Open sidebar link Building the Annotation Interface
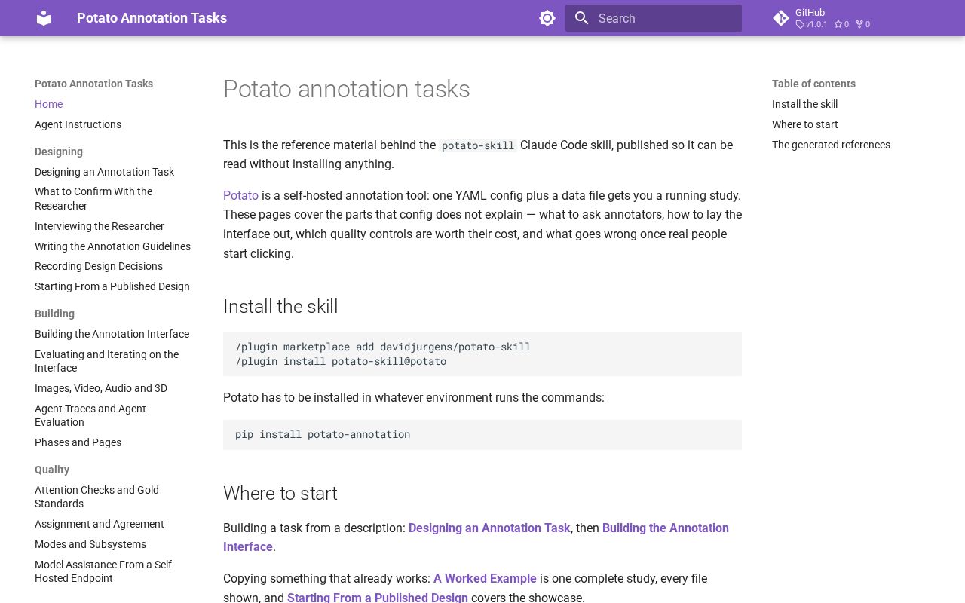This screenshot has width=965, height=603. coord(112,334)
